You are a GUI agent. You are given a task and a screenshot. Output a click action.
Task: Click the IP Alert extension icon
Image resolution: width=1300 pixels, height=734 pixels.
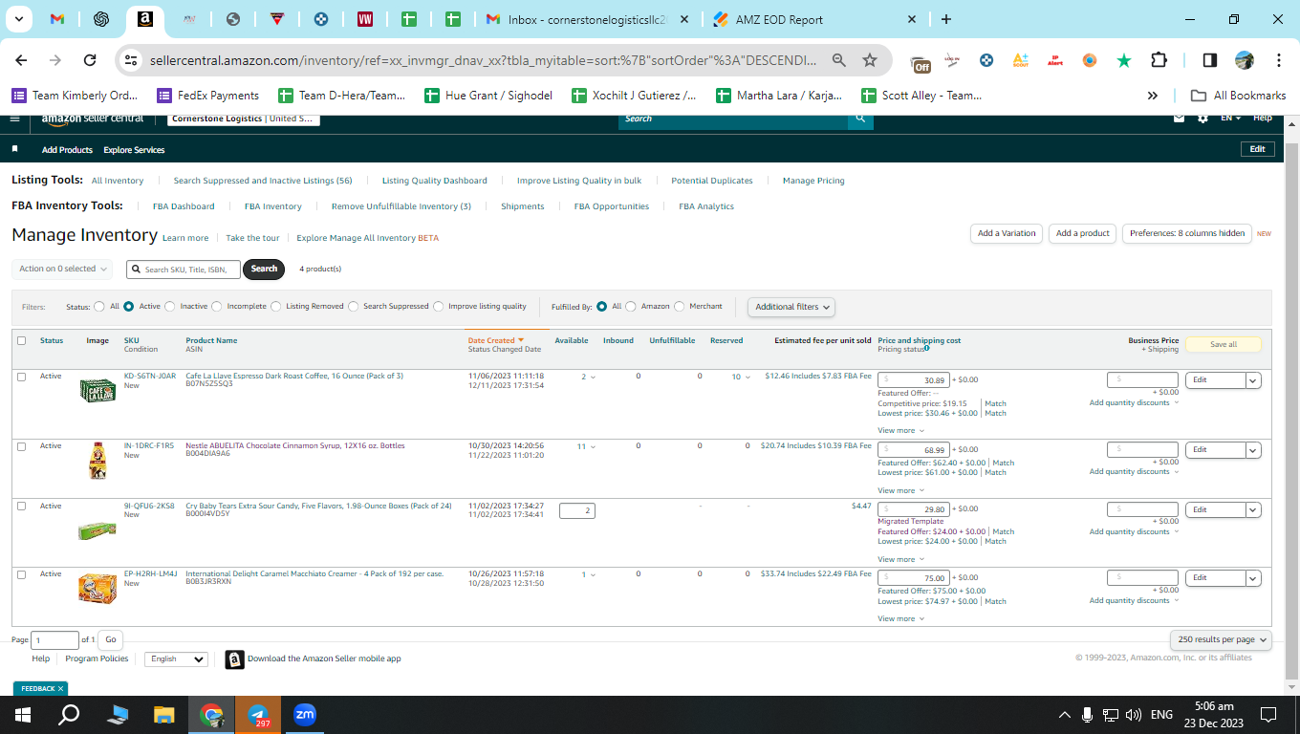coord(1055,60)
